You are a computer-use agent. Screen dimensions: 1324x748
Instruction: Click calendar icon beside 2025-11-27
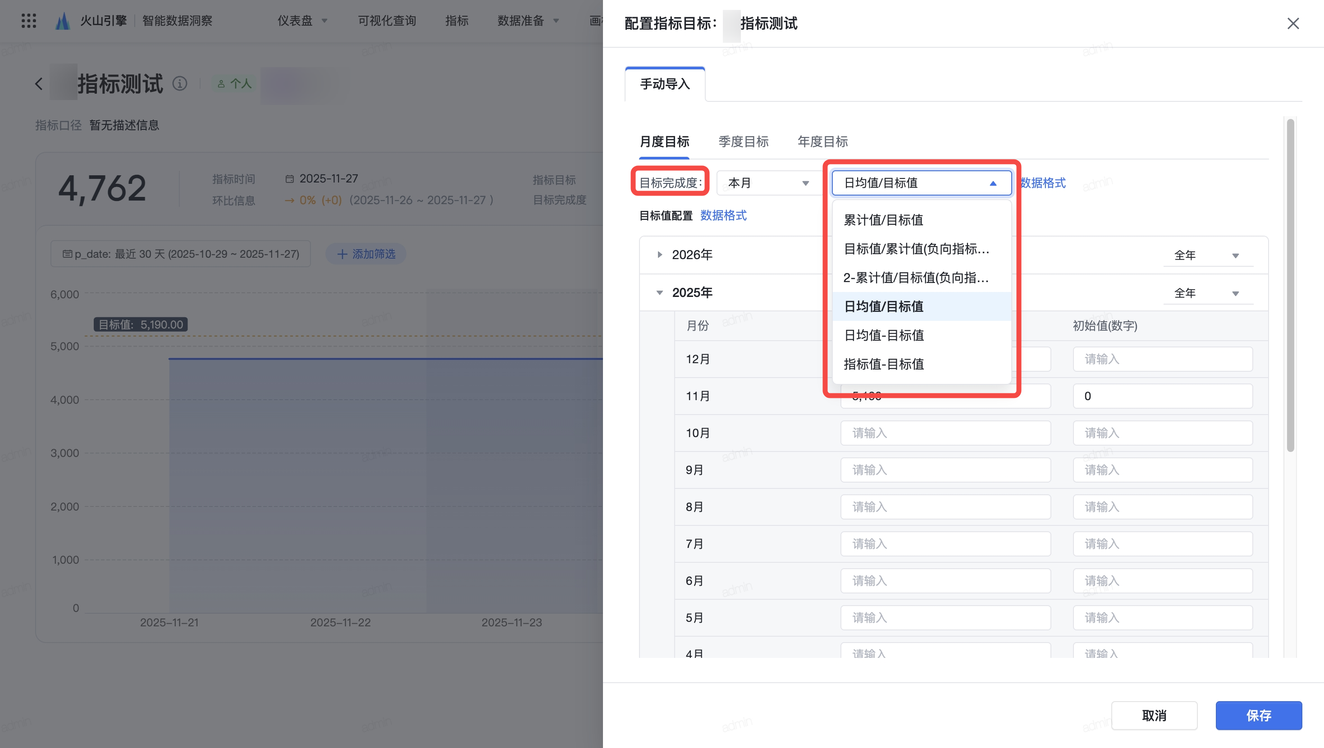[289, 179]
